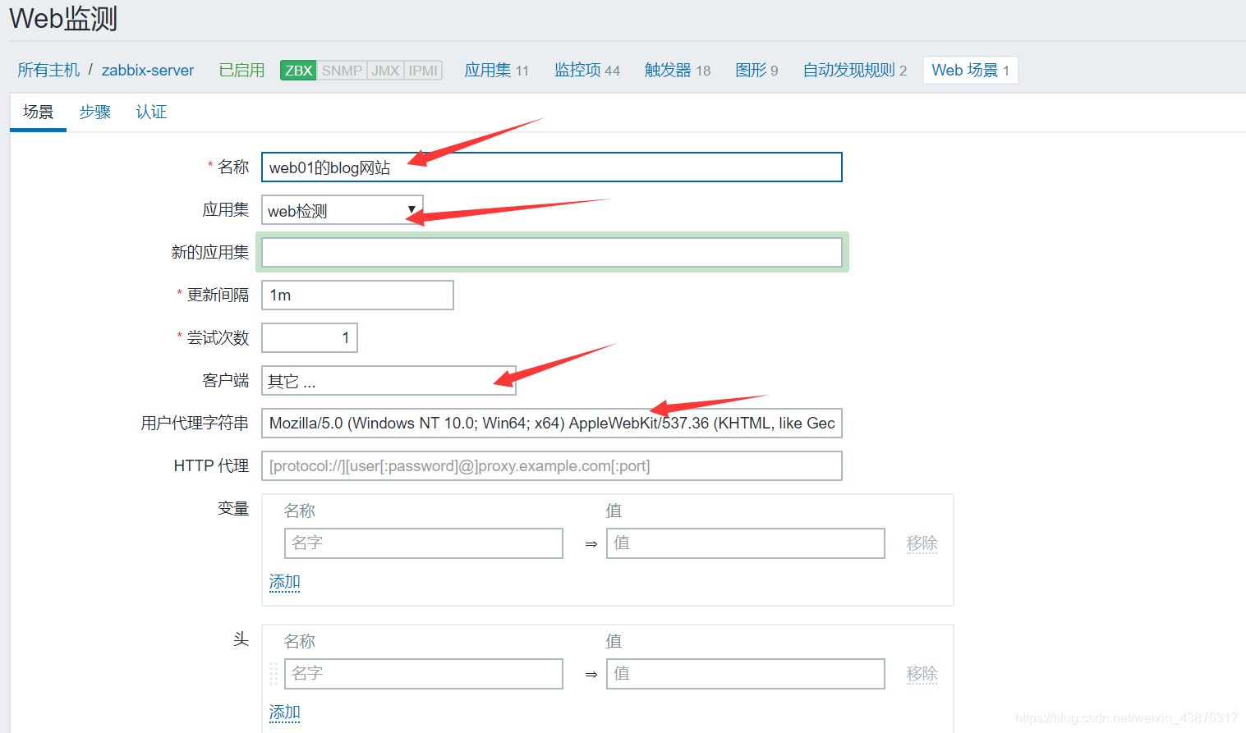Click the 头 值 input field

746,674
